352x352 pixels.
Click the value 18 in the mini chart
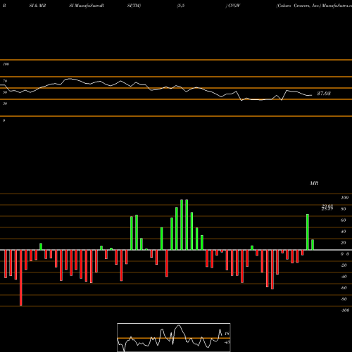click(x=227, y=334)
